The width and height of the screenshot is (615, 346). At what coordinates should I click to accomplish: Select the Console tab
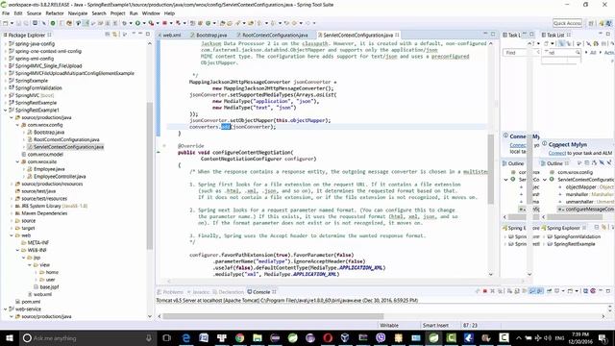261,292
